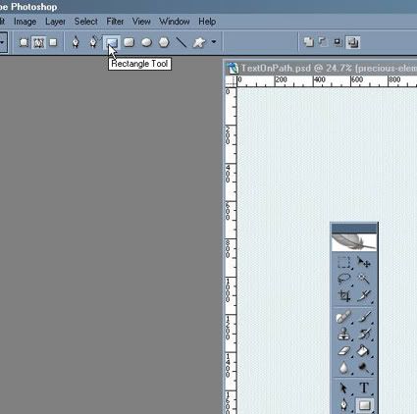
Task: Enable Exclude overlapping path areas
Action: pos(353,42)
